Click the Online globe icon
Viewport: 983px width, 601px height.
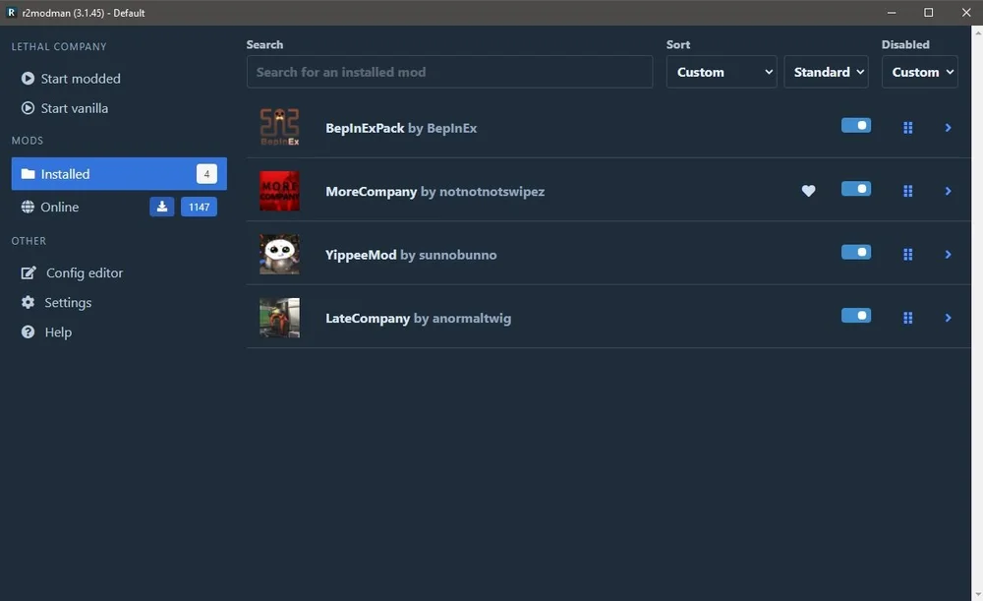coord(28,207)
